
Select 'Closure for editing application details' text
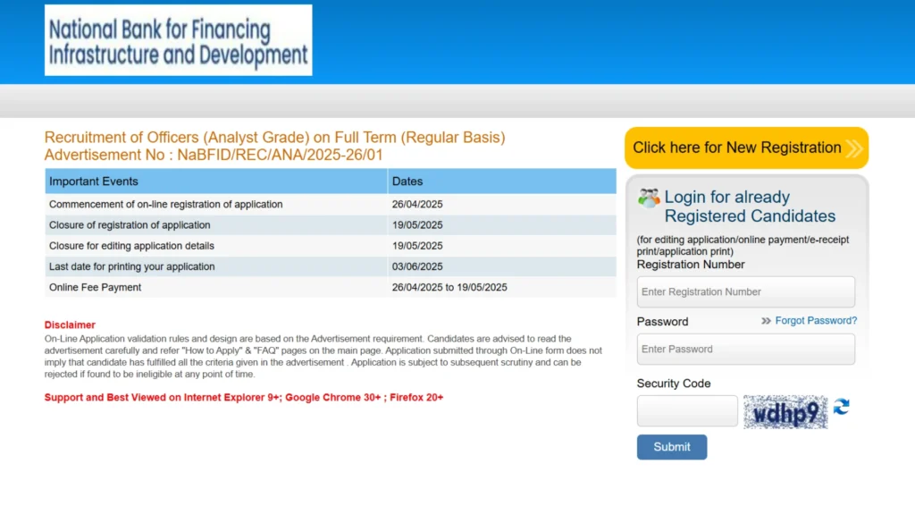131,246
